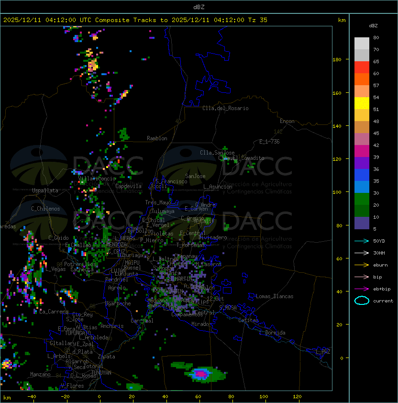
Task: Click the magenta-core storm cell near bottom
Action: click(x=200, y=374)
